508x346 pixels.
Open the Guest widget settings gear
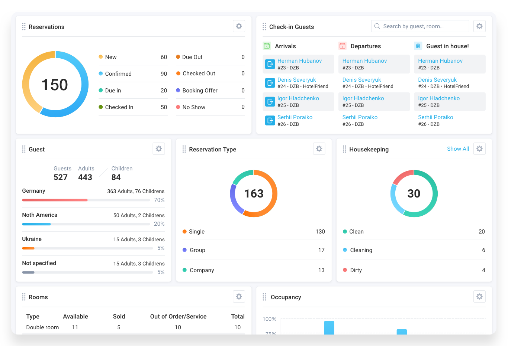point(159,148)
